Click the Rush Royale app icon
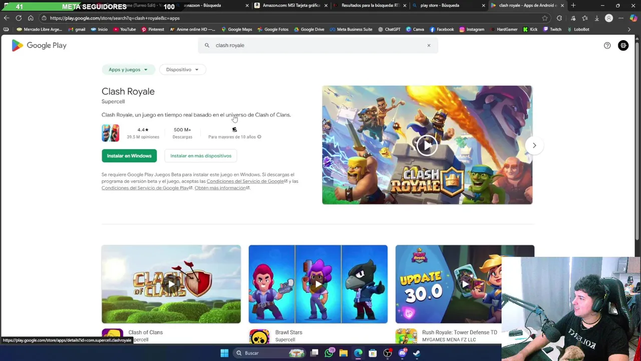Screen dimensions: 641x361 coord(406,337)
